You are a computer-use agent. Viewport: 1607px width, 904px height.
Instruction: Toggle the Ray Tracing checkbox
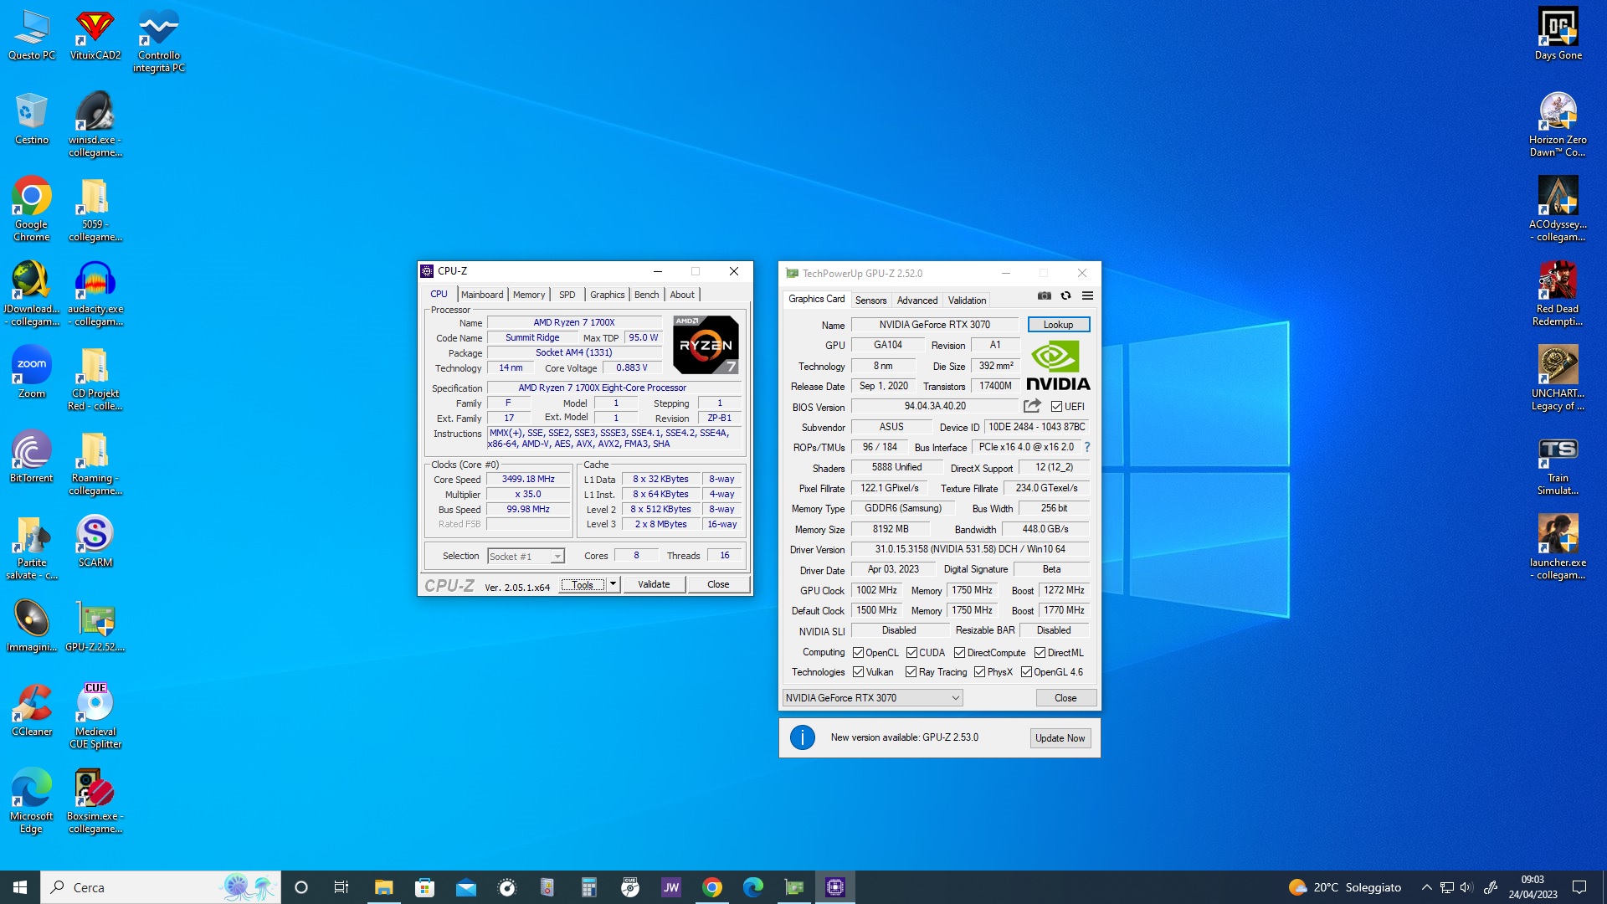pyautogui.click(x=911, y=672)
